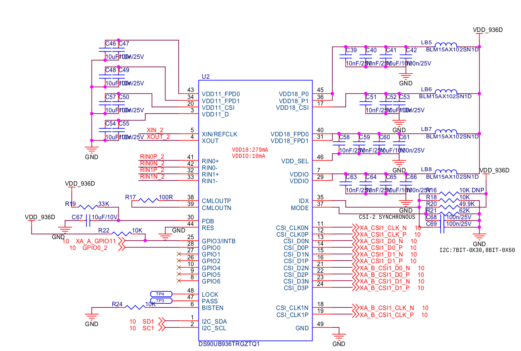Image resolution: width=521 pixels, height=351 pixels.
Task: Select the U2 reference designator label
Action: [206, 77]
